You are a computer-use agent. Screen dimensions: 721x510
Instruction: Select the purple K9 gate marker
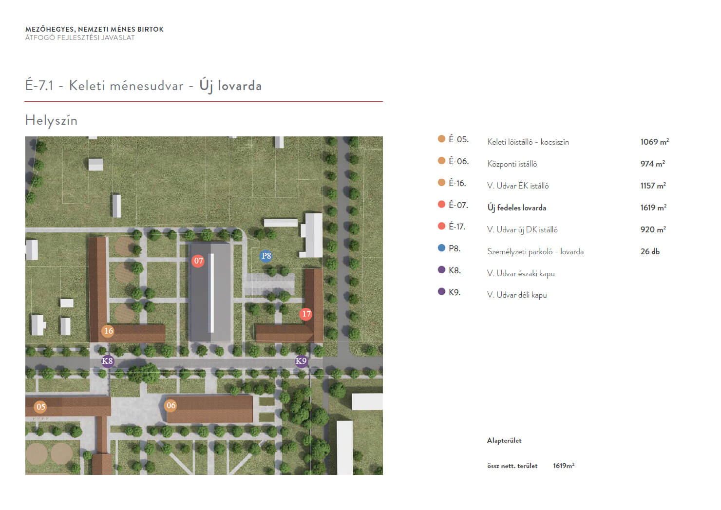pyautogui.click(x=301, y=361)
